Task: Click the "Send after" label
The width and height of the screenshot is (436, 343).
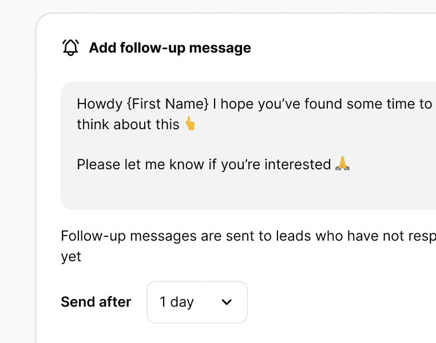Action: (x=96, y=302)
